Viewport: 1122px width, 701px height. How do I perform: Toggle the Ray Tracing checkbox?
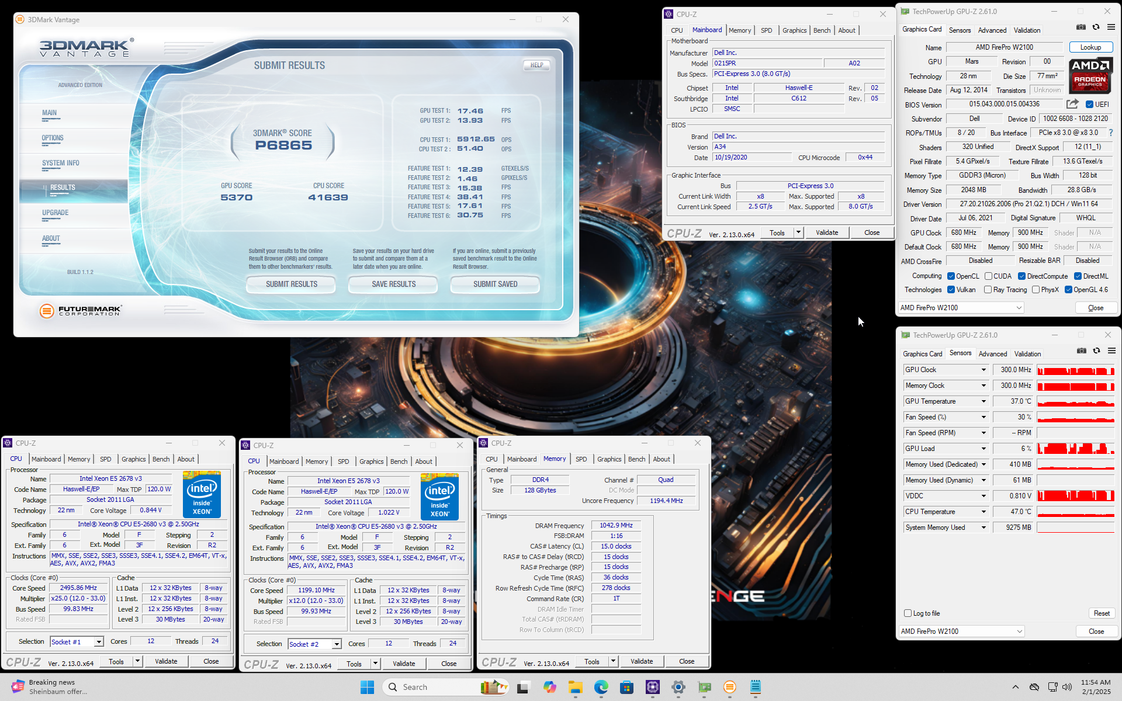[x=988, y=290]
